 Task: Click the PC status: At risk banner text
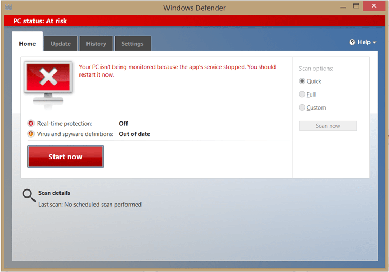tap(40, 21)
